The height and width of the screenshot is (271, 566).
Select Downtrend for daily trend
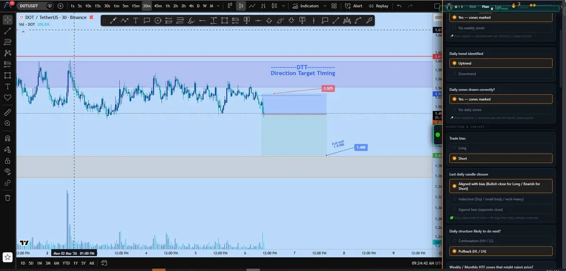pyautogui.click(x=500, y=74)
